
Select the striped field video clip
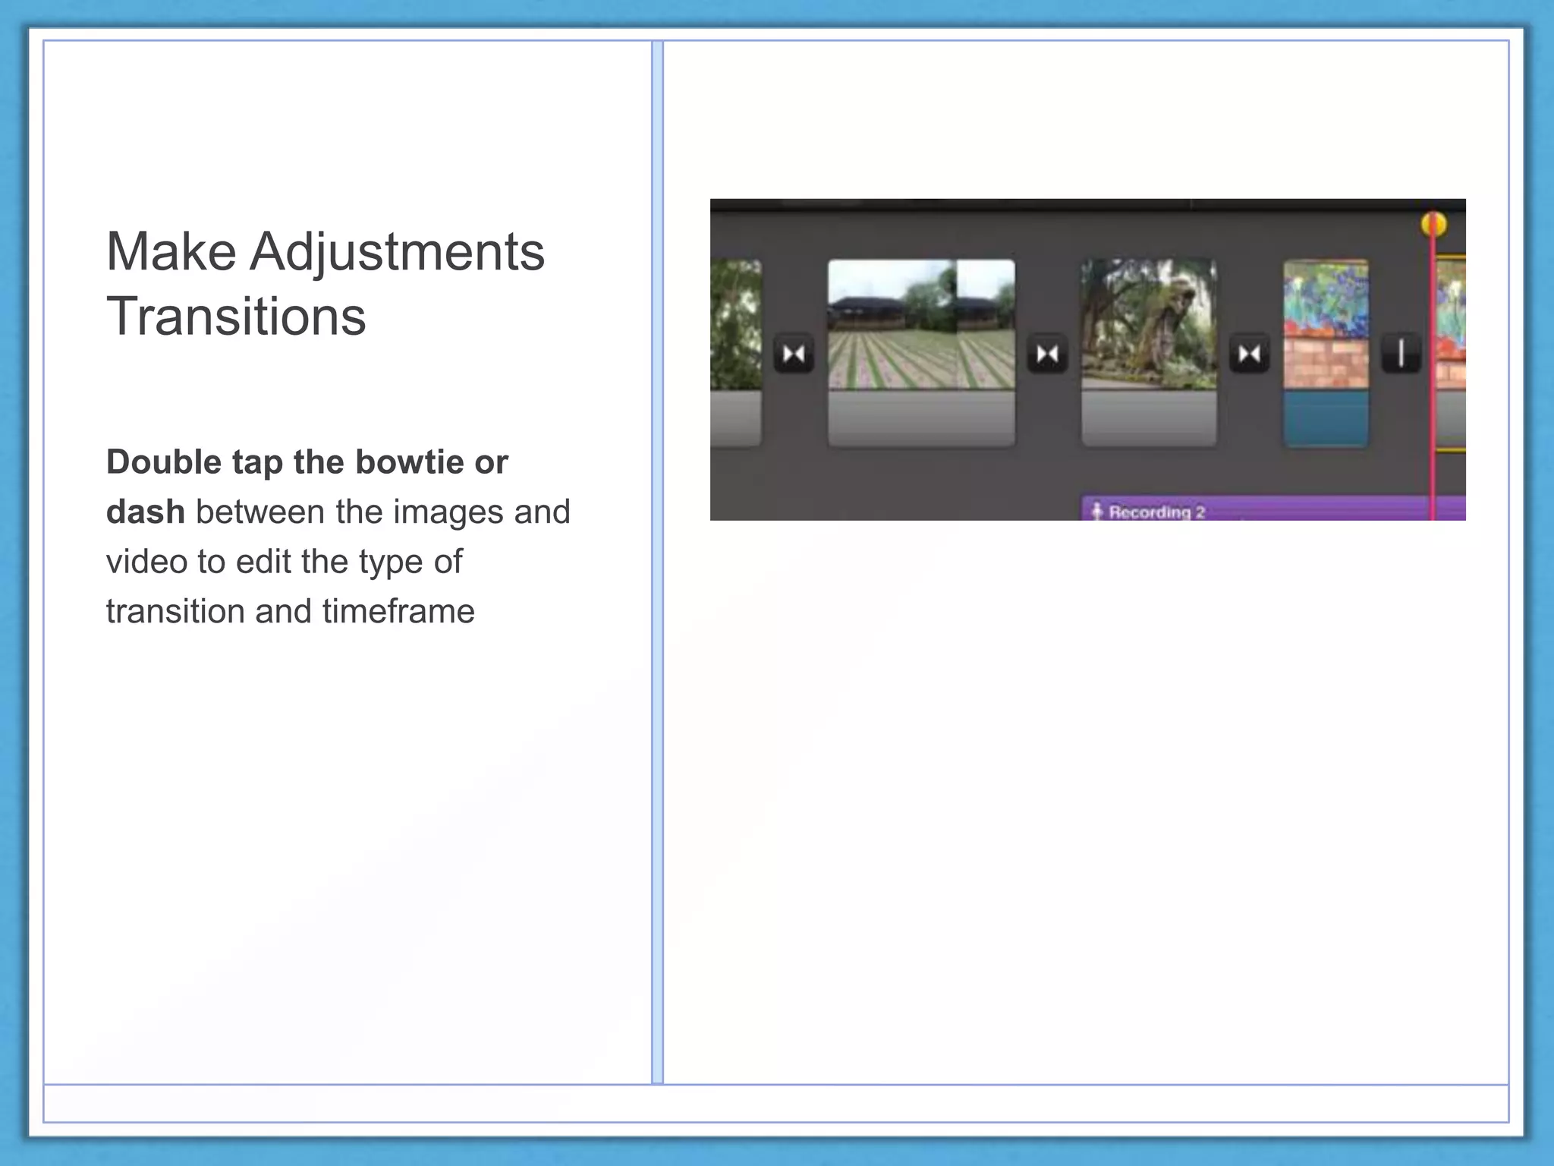921,353
